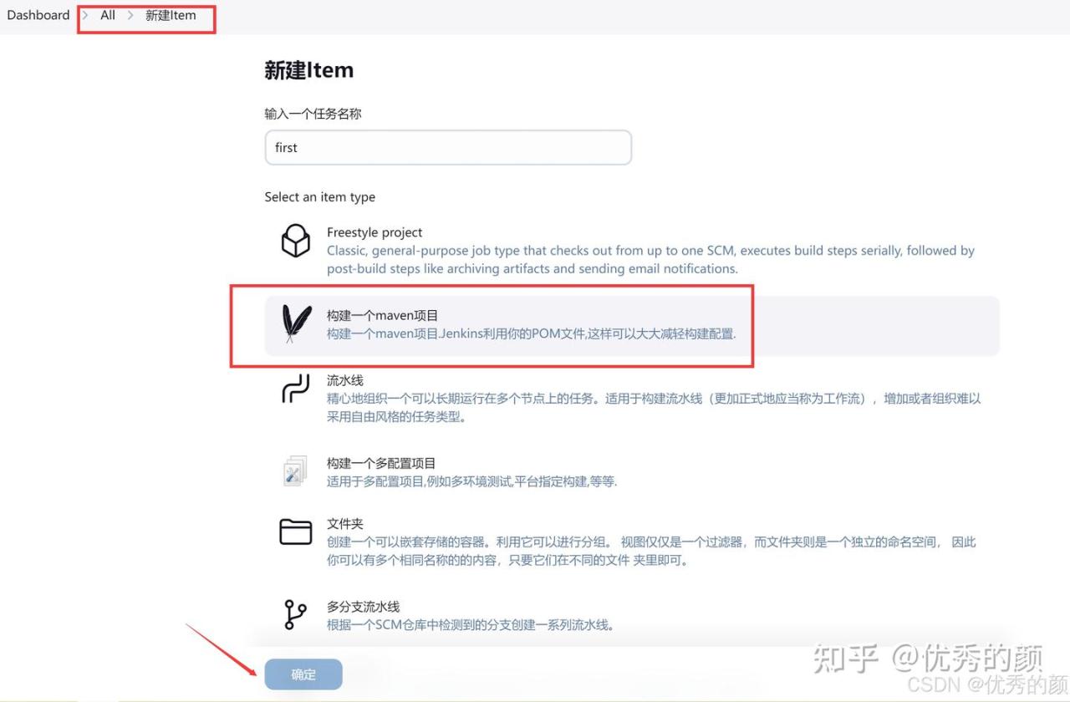Open the Dashboard breadcrumb link
Screen dimensions: 1070x702
(38, 15)
